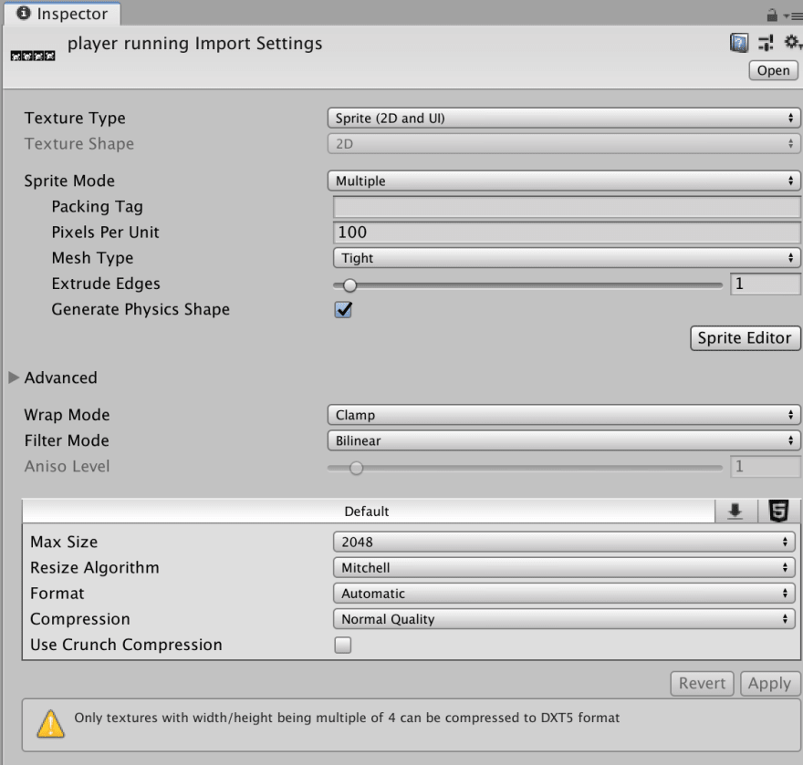Click the Packing Tag input field
Screen dimensions: 803x765
[567, 207]
